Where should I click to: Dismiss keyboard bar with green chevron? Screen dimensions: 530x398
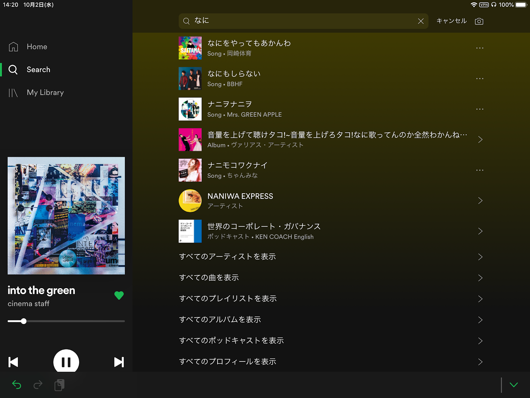tap(514, 385)
